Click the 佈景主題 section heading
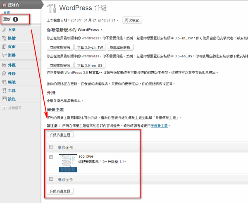The image size is (248, 203). pos(55,110)
